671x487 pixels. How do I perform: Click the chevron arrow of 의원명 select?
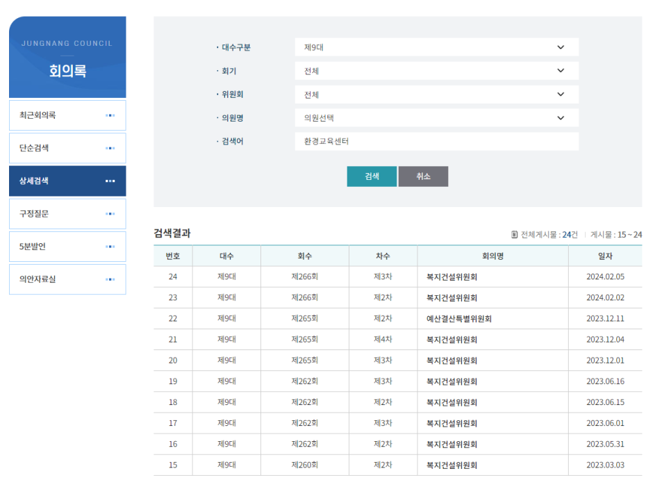pyautogui.click(x=561, y=117)
